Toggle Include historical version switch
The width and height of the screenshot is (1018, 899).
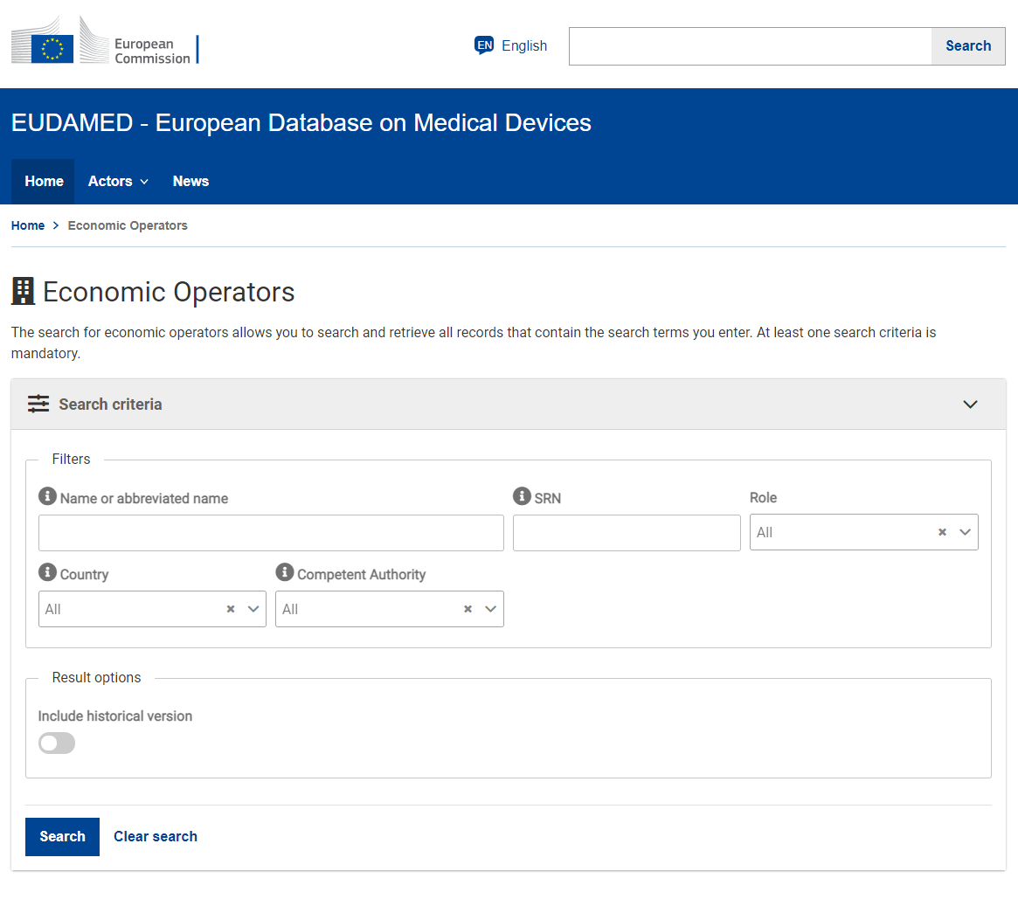point(57,743)
